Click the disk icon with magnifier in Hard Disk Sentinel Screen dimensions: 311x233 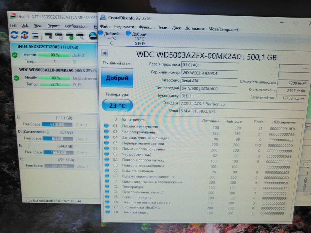pyautogui.click(x=80, y=36)
